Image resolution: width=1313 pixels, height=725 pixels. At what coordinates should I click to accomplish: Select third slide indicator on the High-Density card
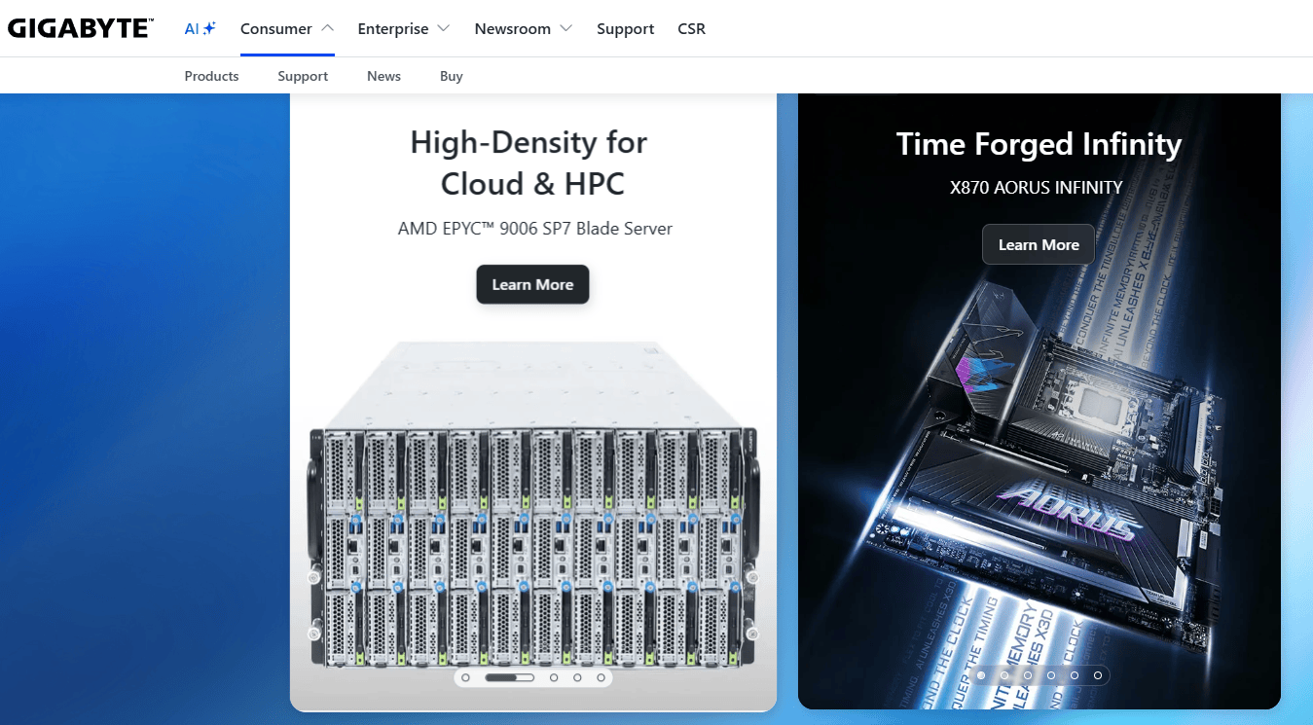click(554, 677)
